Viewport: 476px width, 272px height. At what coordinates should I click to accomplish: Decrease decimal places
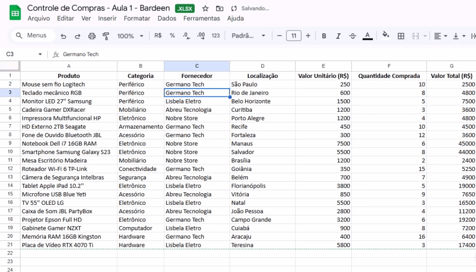pyautogui.click(x=186, y=36)
